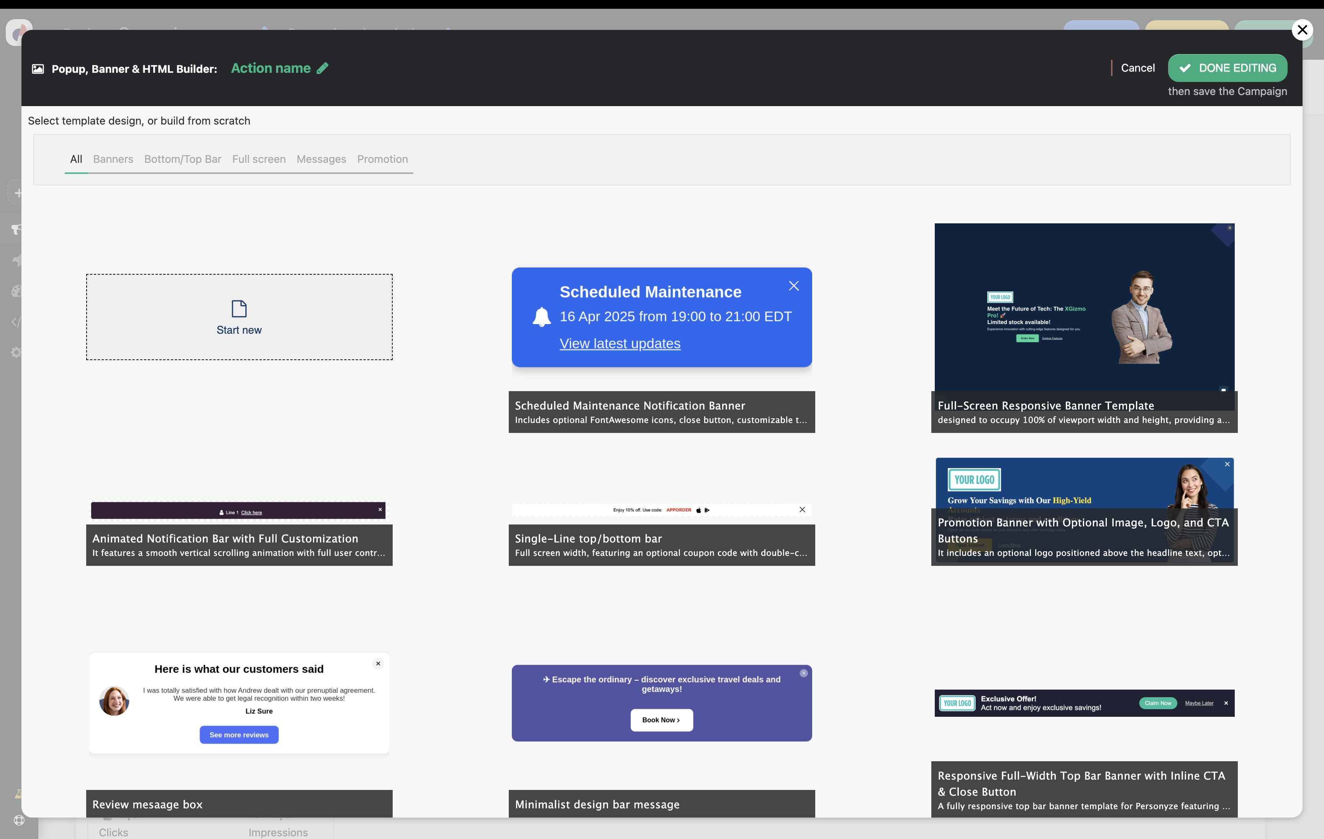Click the YOUR LOGO box in the Exclusive Offer bar

tap(957, 703)
